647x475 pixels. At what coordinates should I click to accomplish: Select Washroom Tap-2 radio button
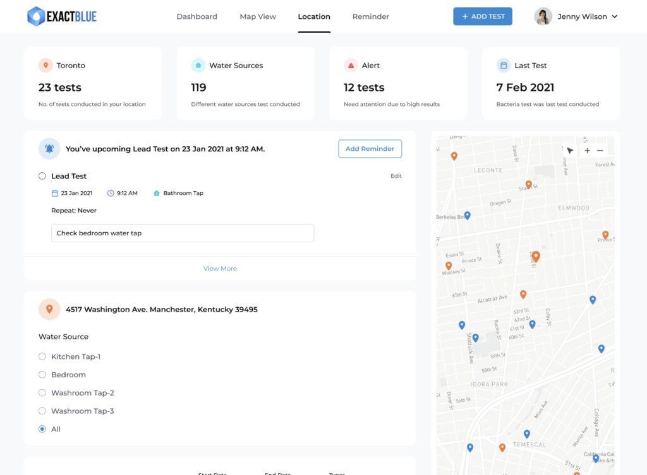tap(42, 392)
